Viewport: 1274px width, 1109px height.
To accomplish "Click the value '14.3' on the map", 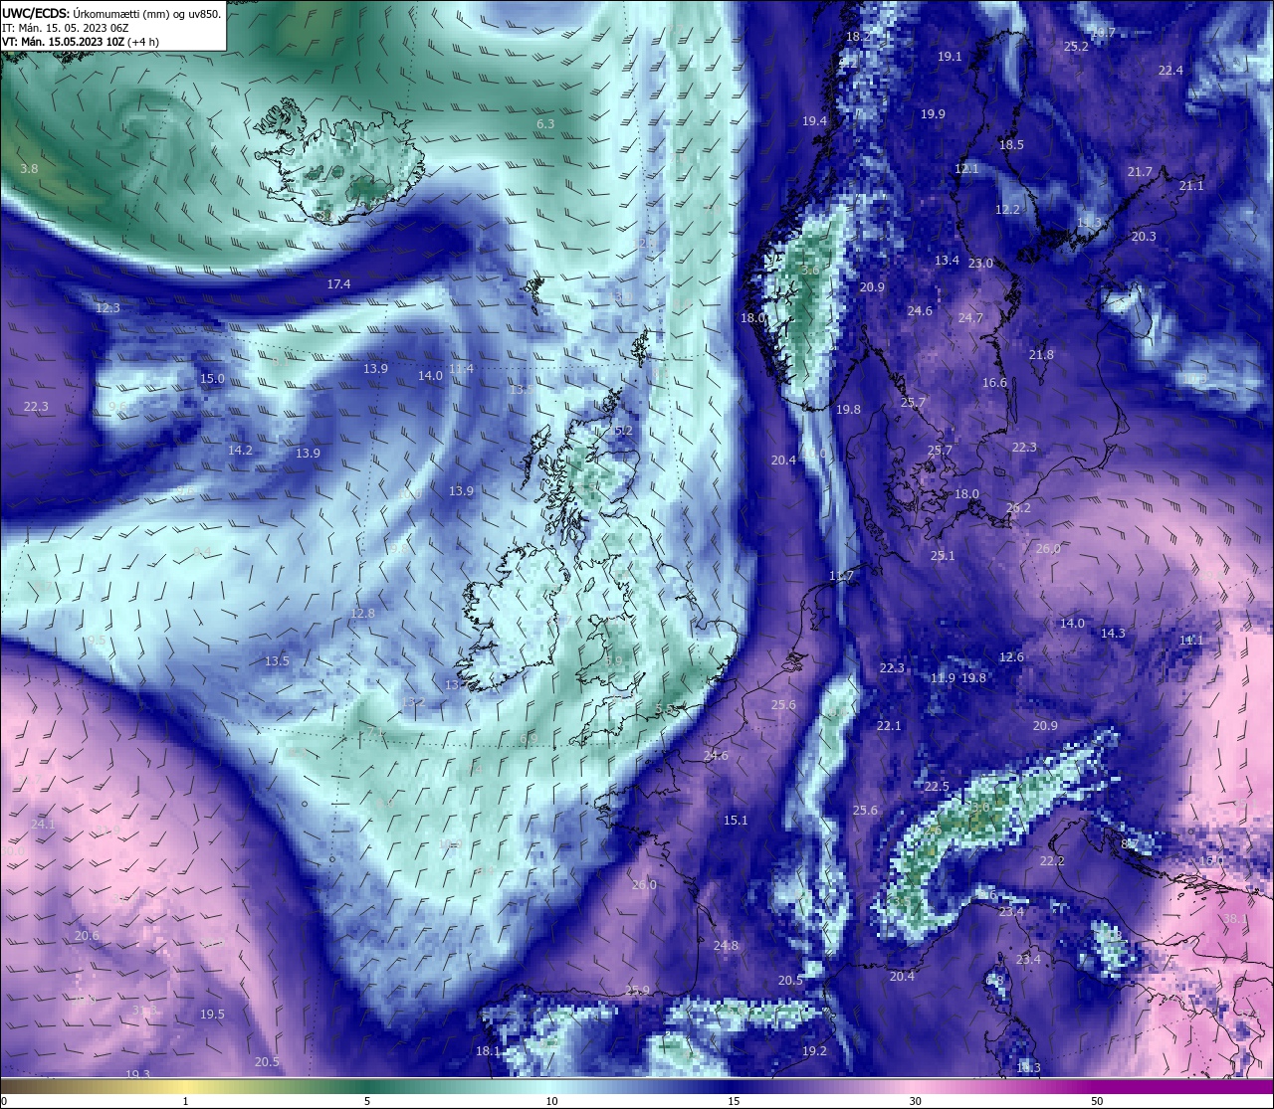I will (x=1113, y=634).
